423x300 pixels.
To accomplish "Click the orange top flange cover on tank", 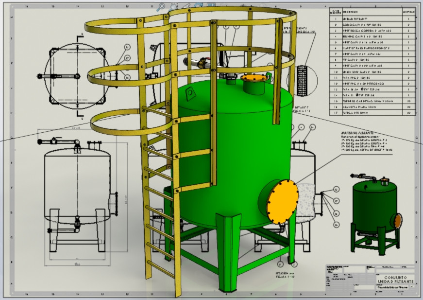I will pos(254,78).
